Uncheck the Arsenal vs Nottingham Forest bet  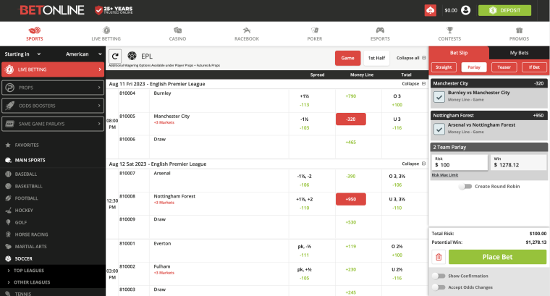(439, 129)
